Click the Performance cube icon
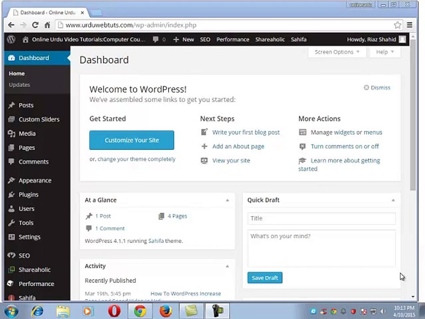The image size is (425, 319). click(x=10, y=284)
